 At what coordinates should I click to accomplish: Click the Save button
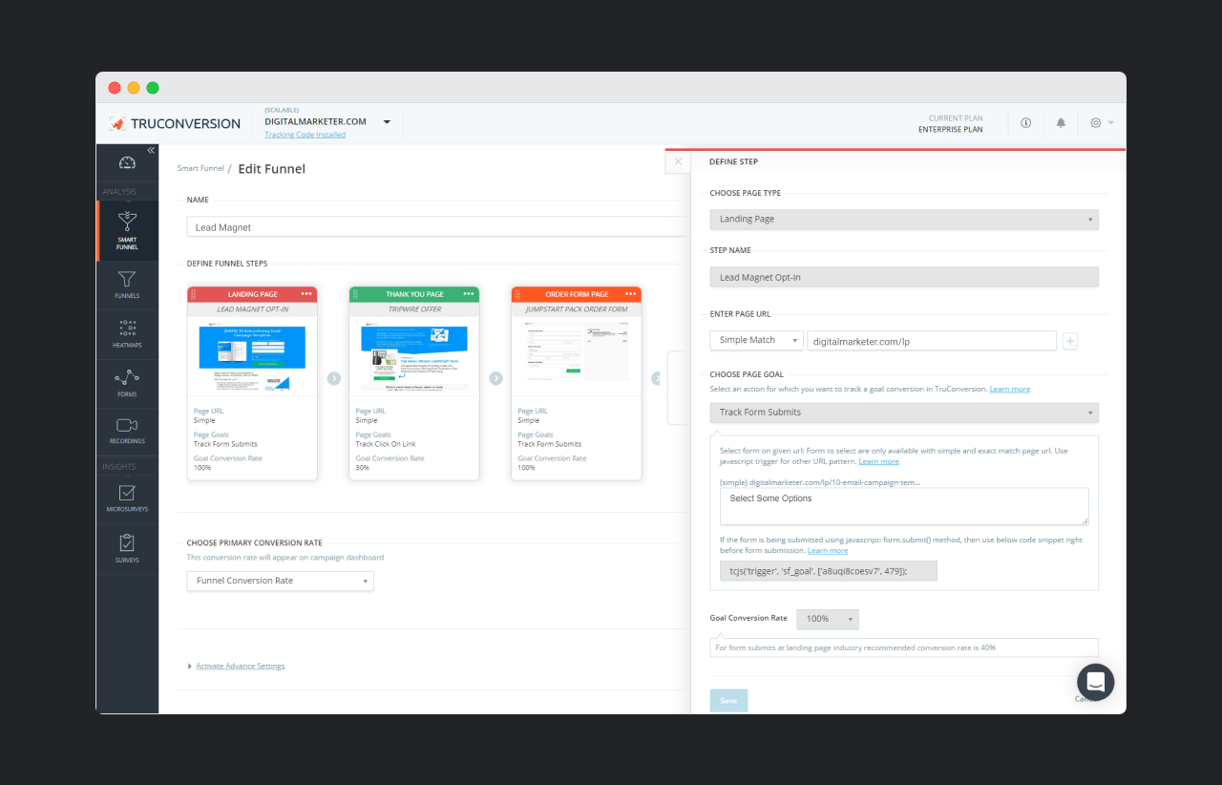click(x=728, y=700)
